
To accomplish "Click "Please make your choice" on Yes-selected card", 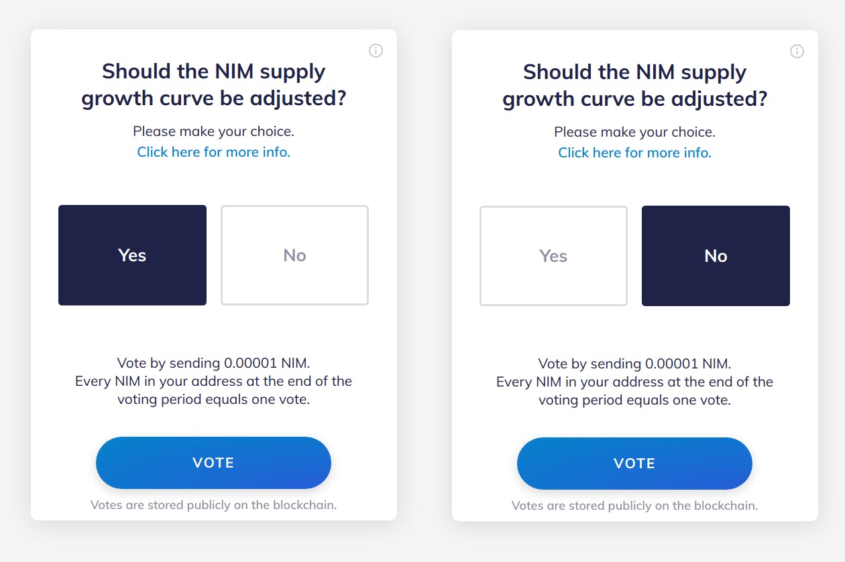I will [x=213, y=131].
